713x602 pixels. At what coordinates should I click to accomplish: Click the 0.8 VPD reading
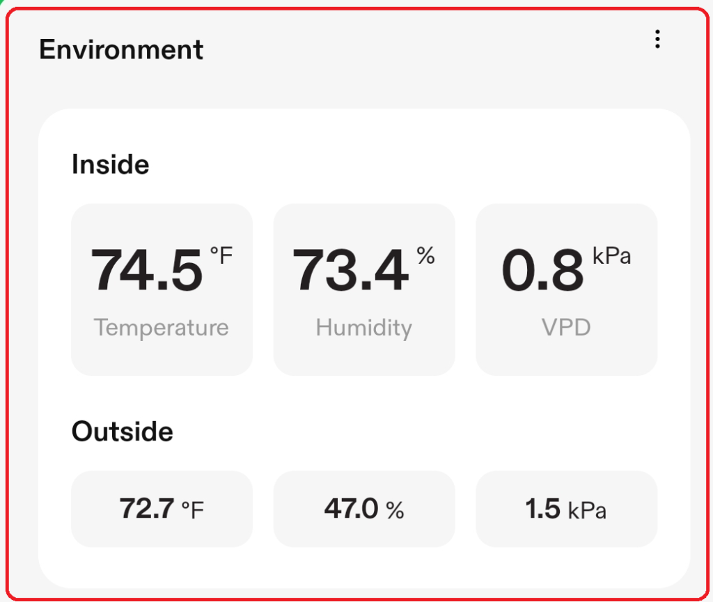tap(542, 270)
